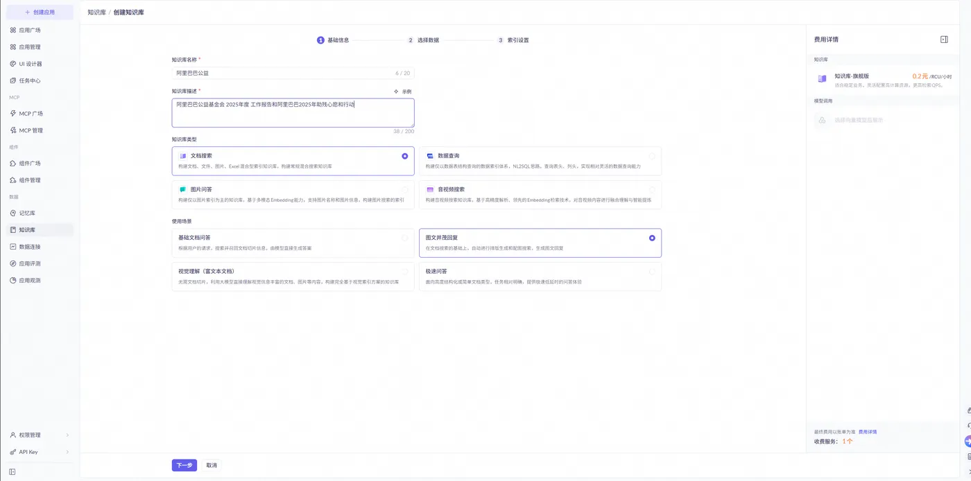Go to step 3 索引设置
Image resolution: width=971 pixels, height=481 pixels.
[x=513, y=40]
